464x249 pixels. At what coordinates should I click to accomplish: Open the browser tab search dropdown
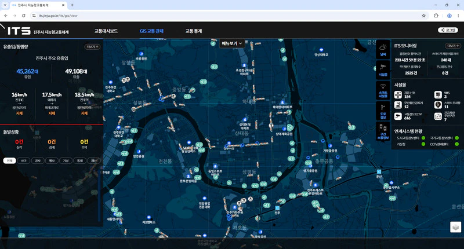[5, 5]
